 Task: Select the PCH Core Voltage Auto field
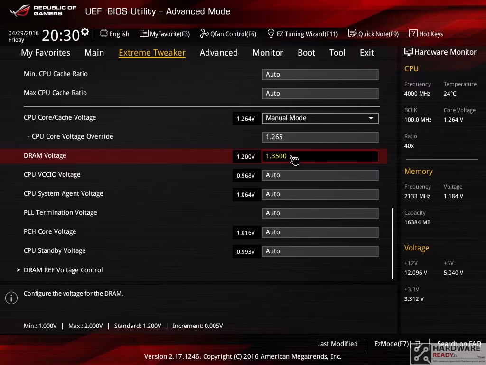[320, 232]
